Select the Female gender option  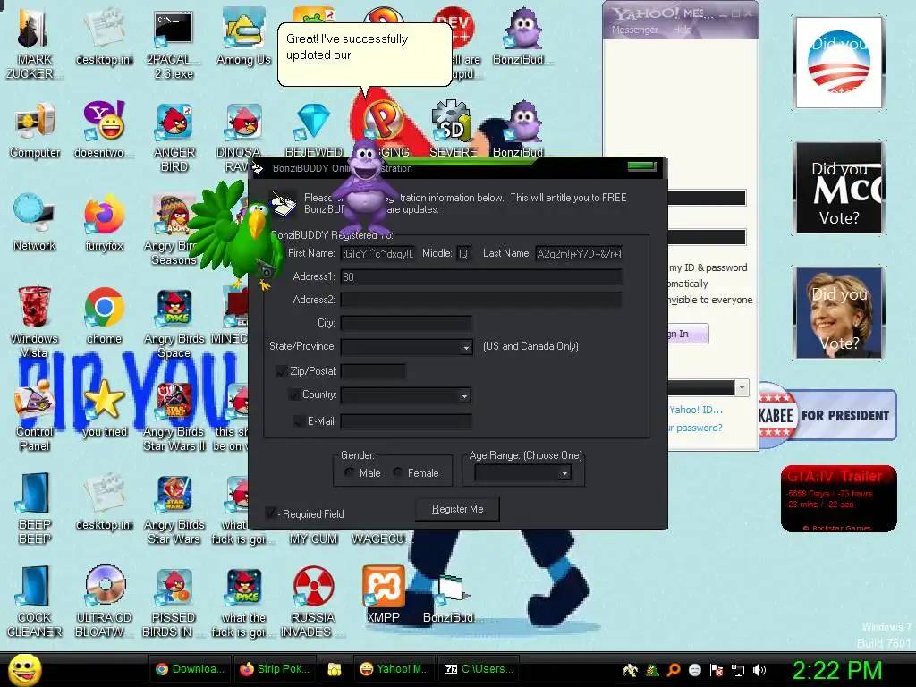(x=398, y=472)
